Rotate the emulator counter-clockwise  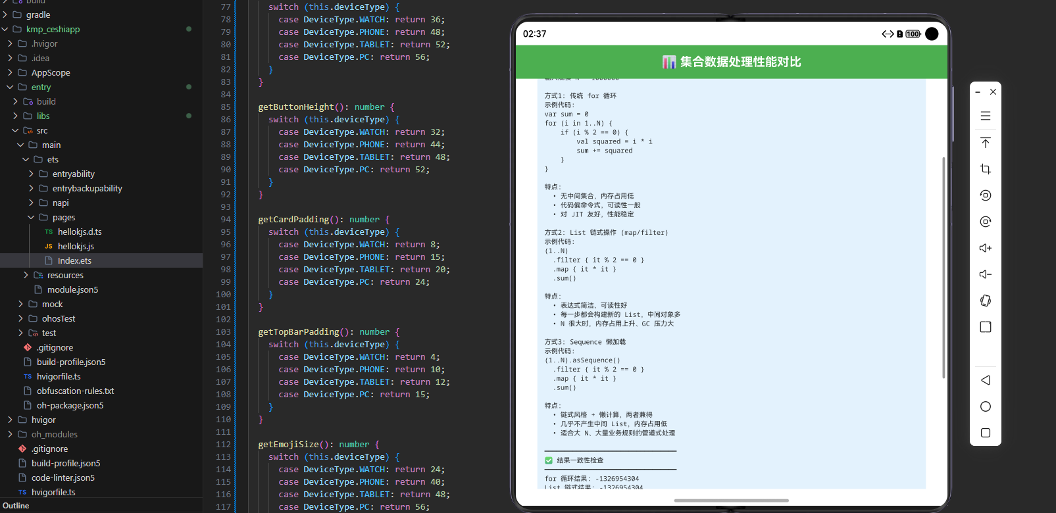[986, 195]
